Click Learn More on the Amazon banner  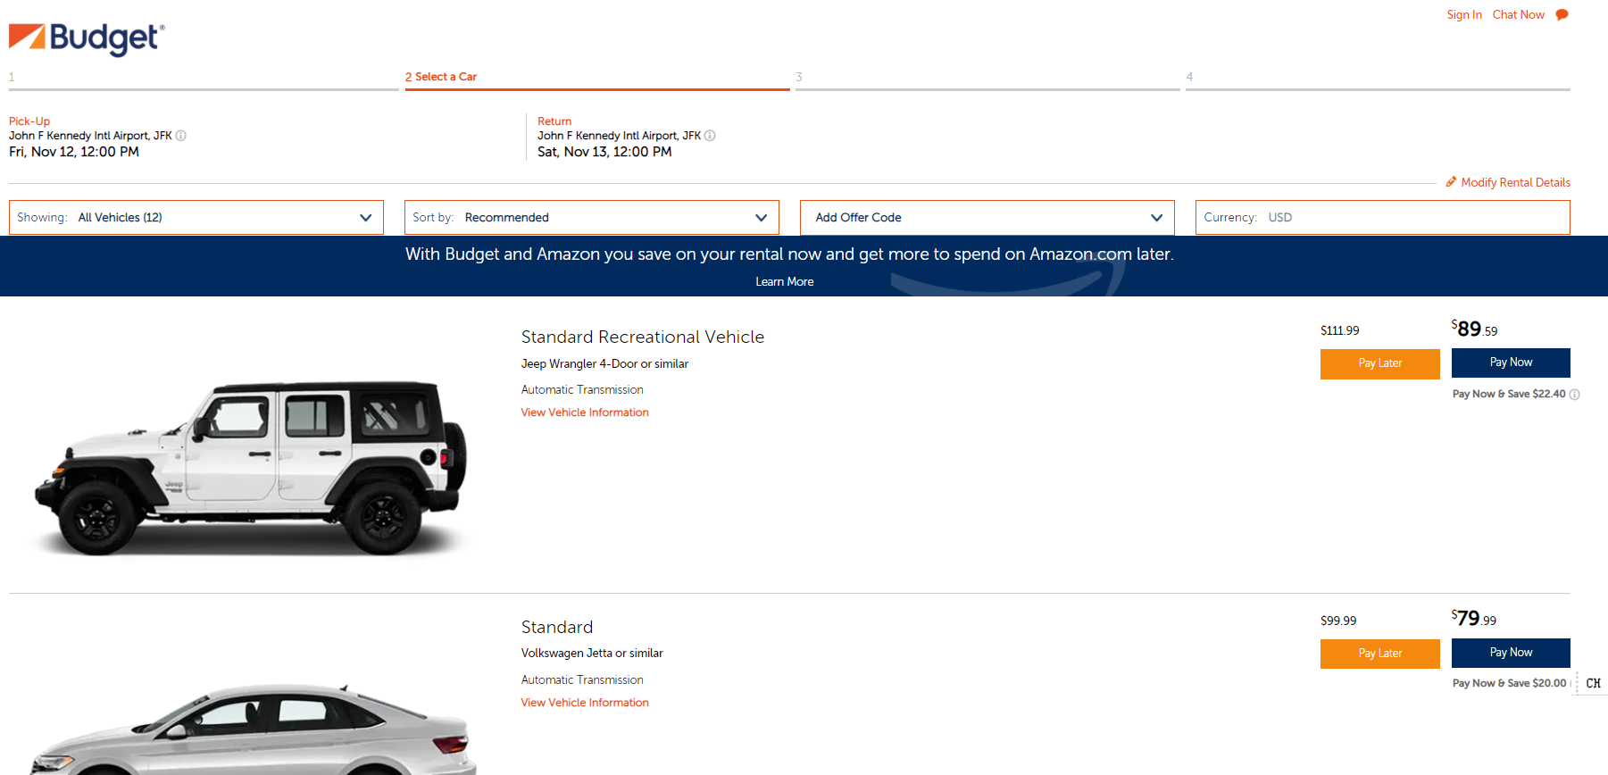[785, 281]
